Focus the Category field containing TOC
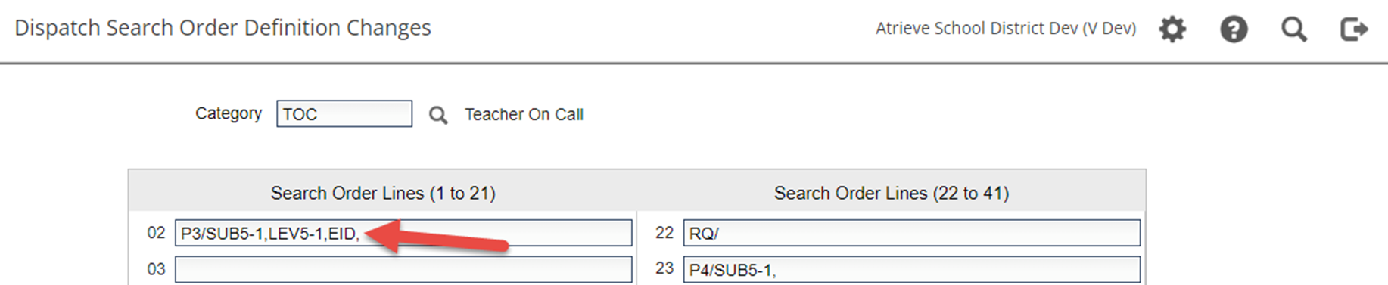The image size is (1388, 285). point(344,113)
